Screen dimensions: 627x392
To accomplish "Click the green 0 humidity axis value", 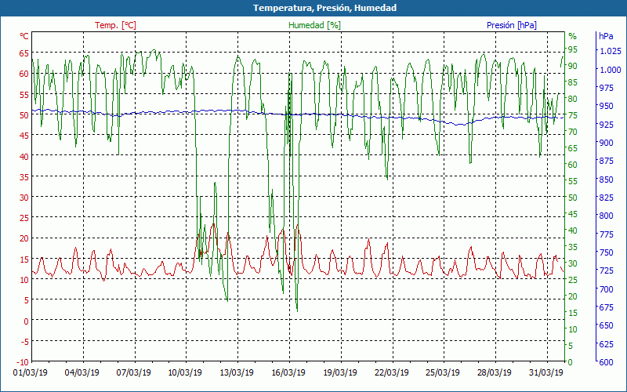I will pyautogui.click(x=571, y=362).
